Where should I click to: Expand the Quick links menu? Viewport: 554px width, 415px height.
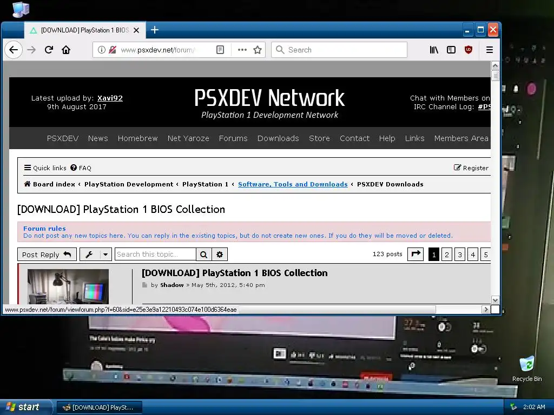pyautogui.click(x=45, y=168)
